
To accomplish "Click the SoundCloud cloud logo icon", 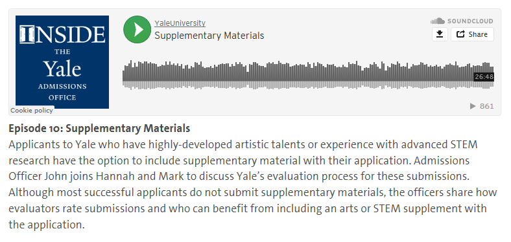I will pyautogui.click(x=438, y=21).
